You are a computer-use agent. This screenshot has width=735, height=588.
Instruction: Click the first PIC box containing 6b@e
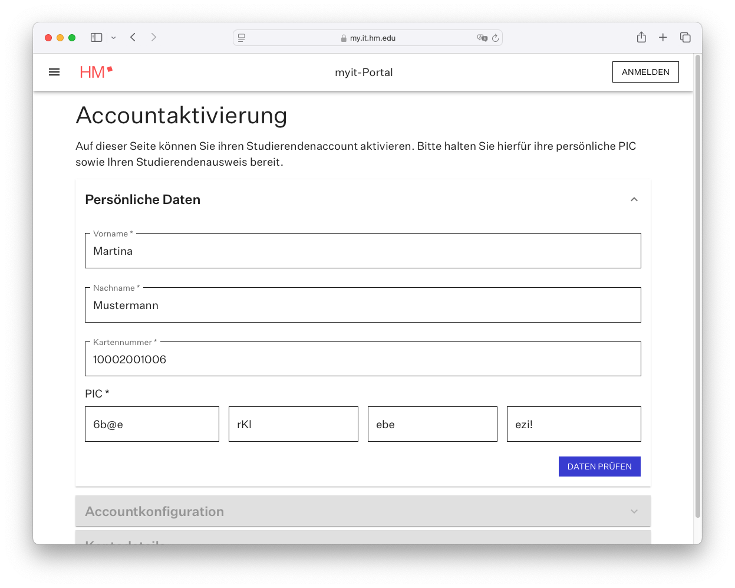point(152,425)
